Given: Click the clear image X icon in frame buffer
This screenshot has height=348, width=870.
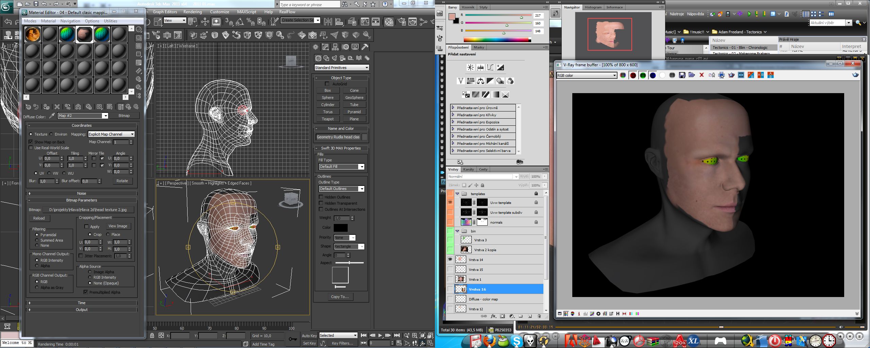Looking at the screenshot, I should click(x=701, y=75).
